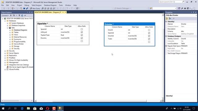198x111 pixels.
Task: Open the Connect dropdown in Object Explorer
Action: [x=5, y=15]
